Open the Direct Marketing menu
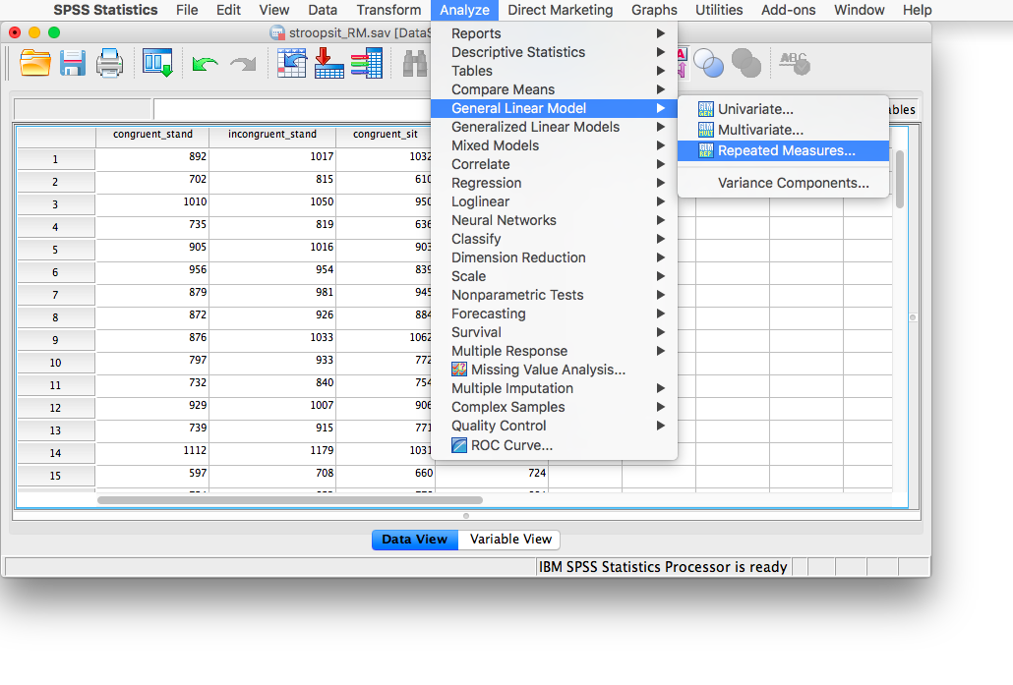The image size is (1013, 685). [x=561, y=10]
